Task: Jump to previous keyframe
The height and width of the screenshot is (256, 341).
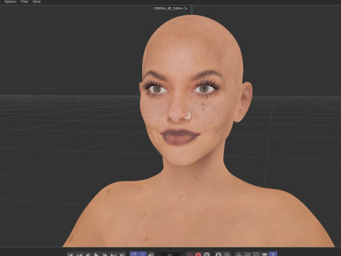Action: (x=79, y=255)
